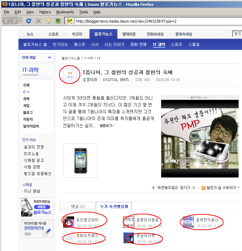242x251 pixels.
Task: Click 원문보기 to read original post
Action: 107,125
